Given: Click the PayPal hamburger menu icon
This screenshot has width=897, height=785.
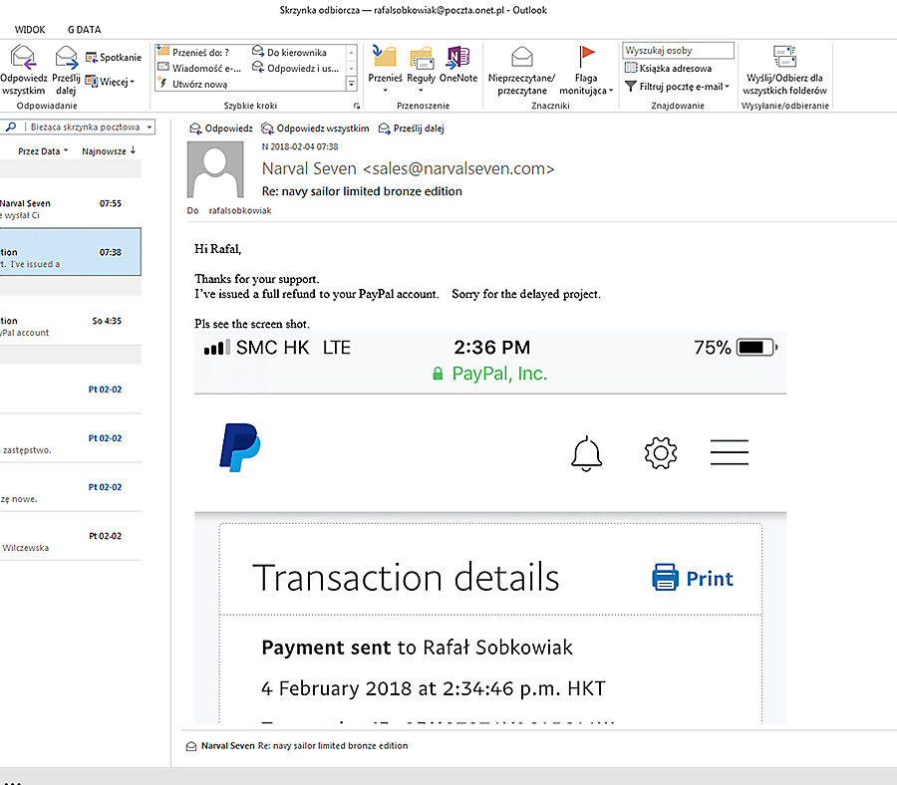Looking at the screenshot, I should (730, 452).
